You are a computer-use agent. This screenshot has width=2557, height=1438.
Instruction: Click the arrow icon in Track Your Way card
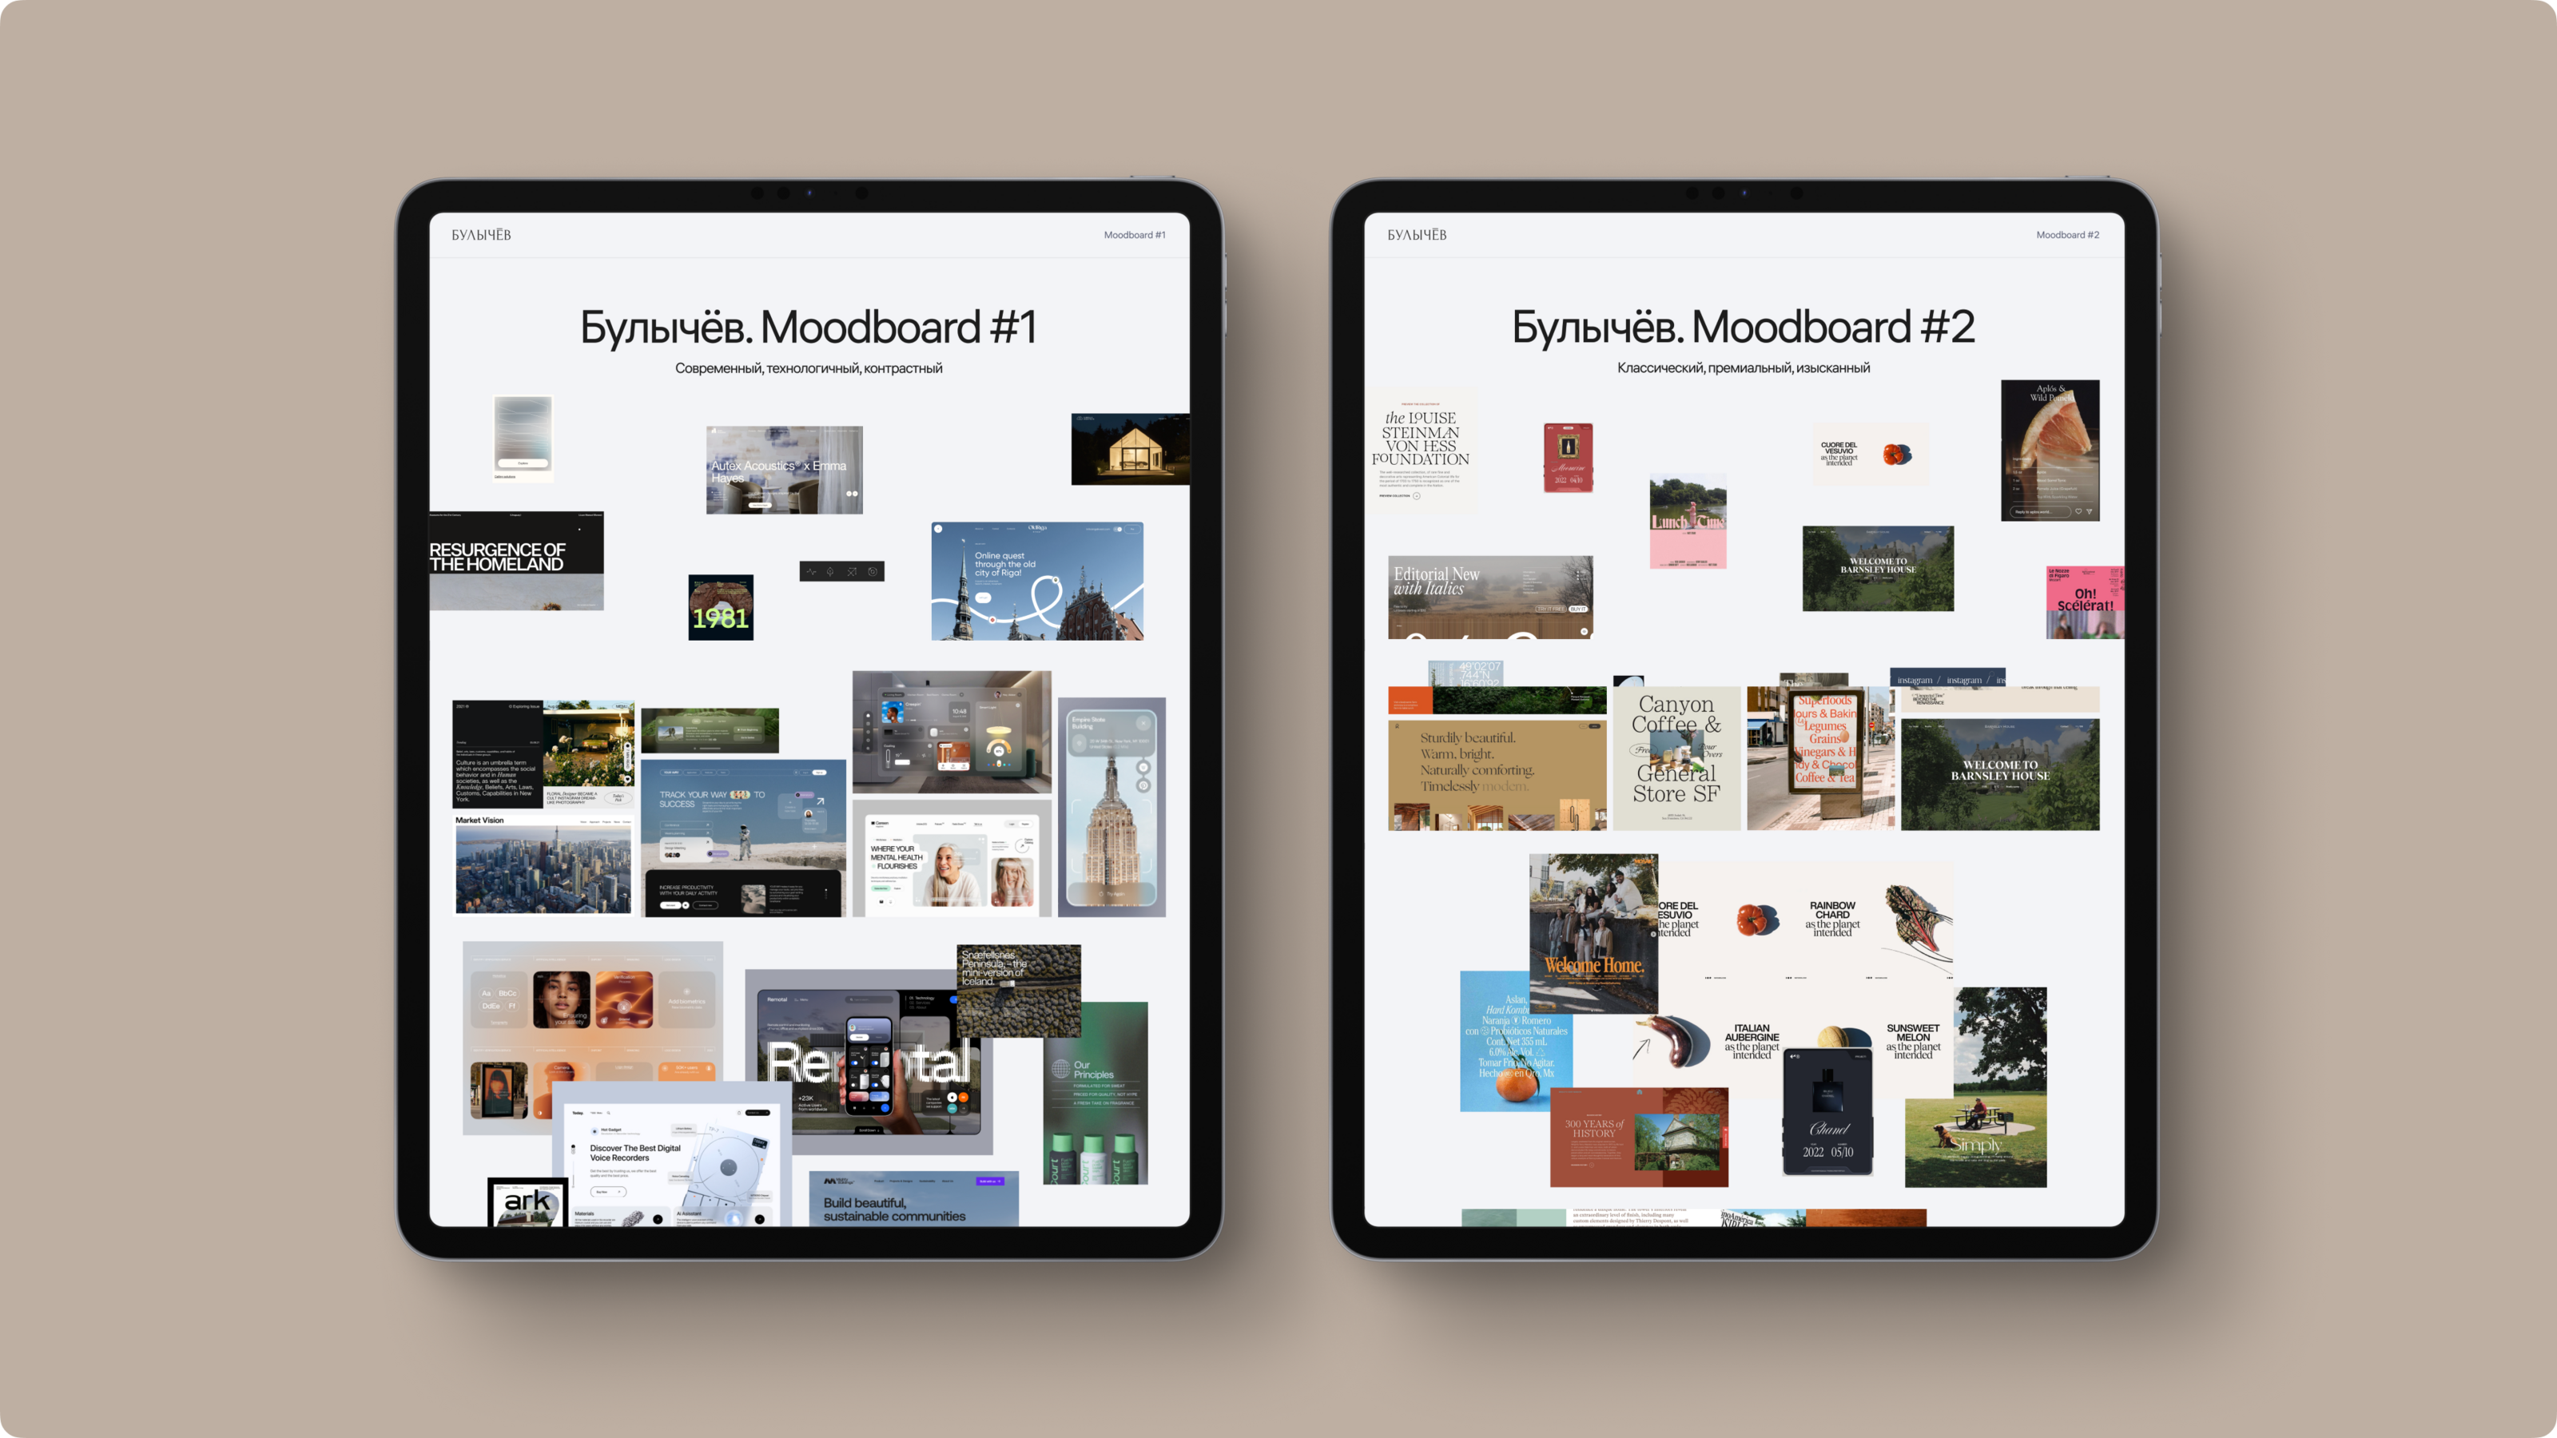821,802
